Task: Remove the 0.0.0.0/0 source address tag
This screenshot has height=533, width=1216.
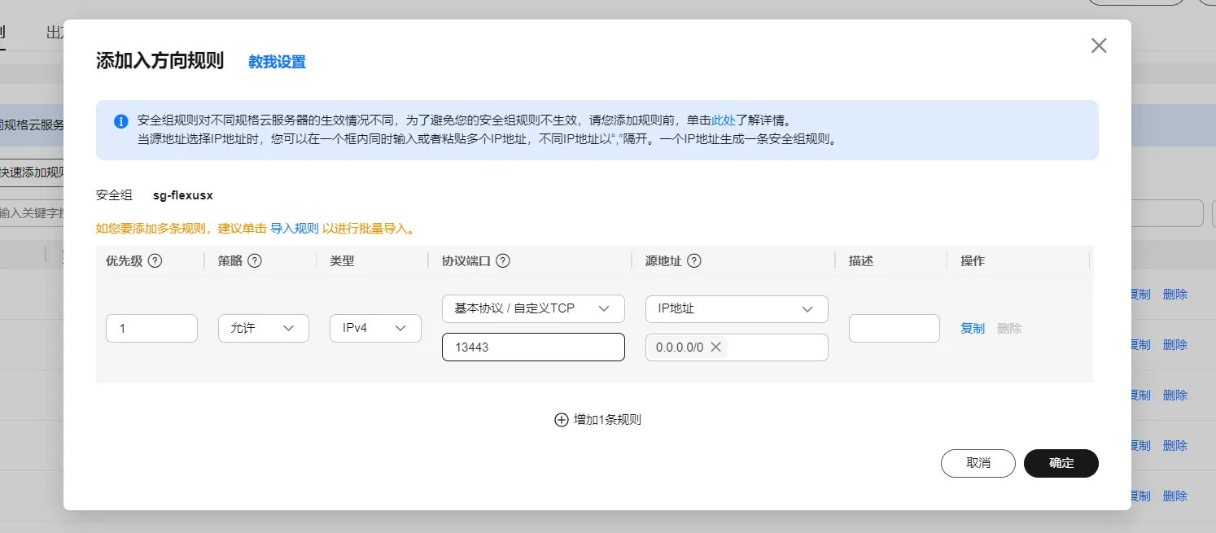Action: coord(716,347)
